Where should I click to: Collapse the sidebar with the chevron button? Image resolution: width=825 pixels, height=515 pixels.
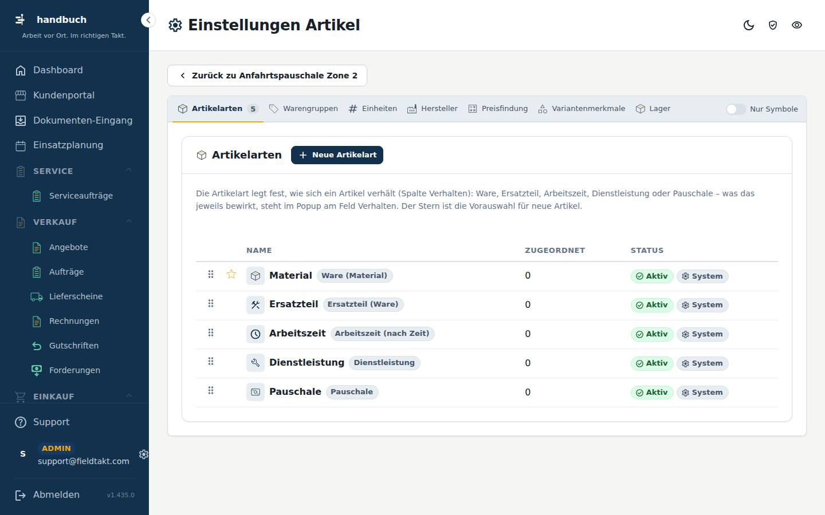point(148,20)
